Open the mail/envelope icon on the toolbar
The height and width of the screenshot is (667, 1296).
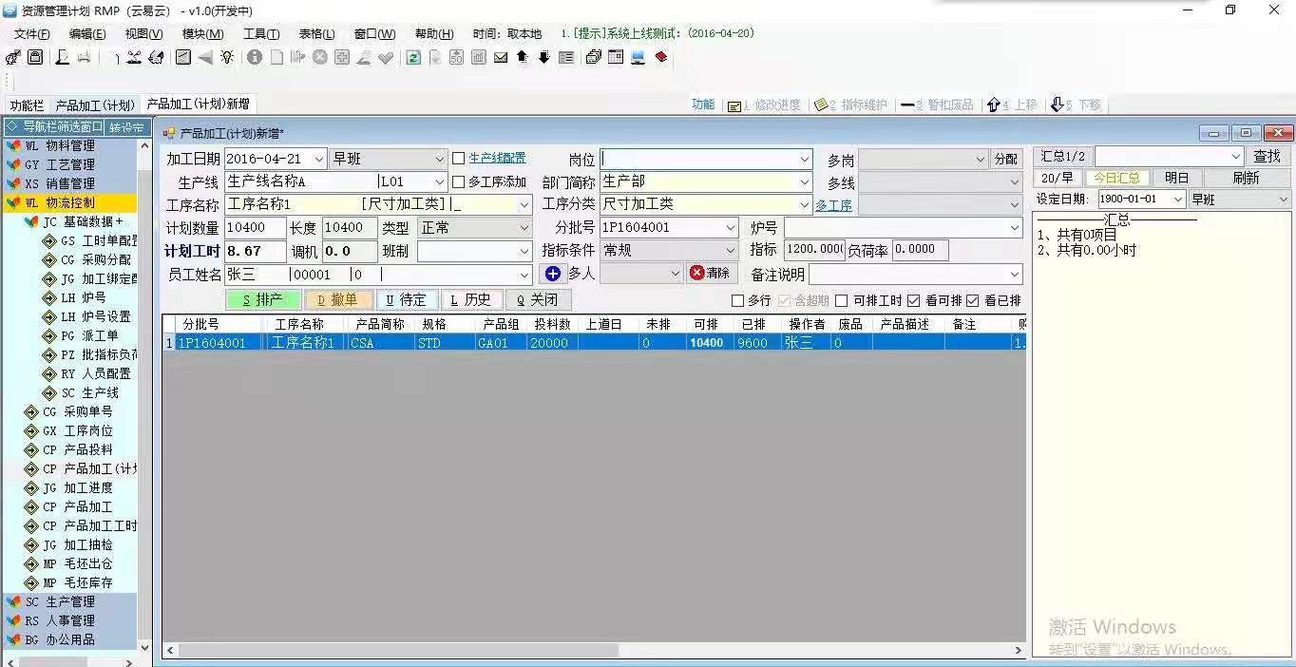coord(499,57)
